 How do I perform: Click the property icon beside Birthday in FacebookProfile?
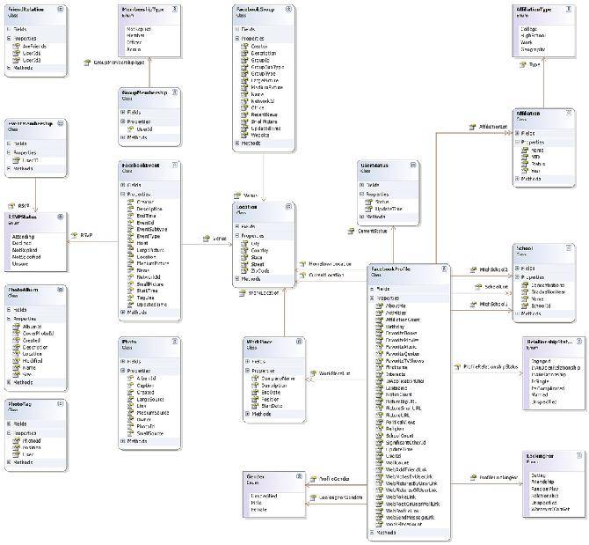[x=380, y=327]
